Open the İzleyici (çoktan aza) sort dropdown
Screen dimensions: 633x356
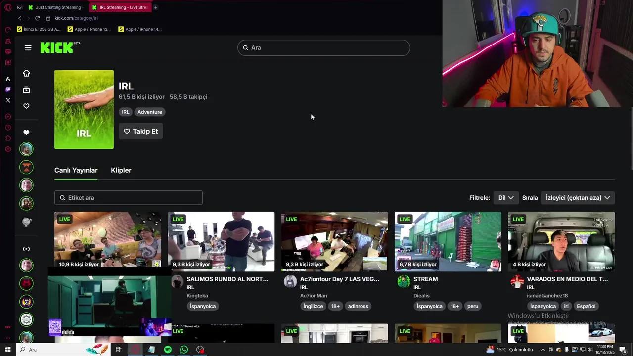(578, 198)
